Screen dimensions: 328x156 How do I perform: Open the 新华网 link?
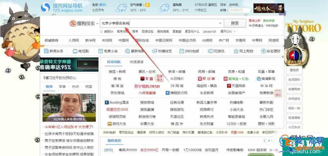tap(90, 40)
